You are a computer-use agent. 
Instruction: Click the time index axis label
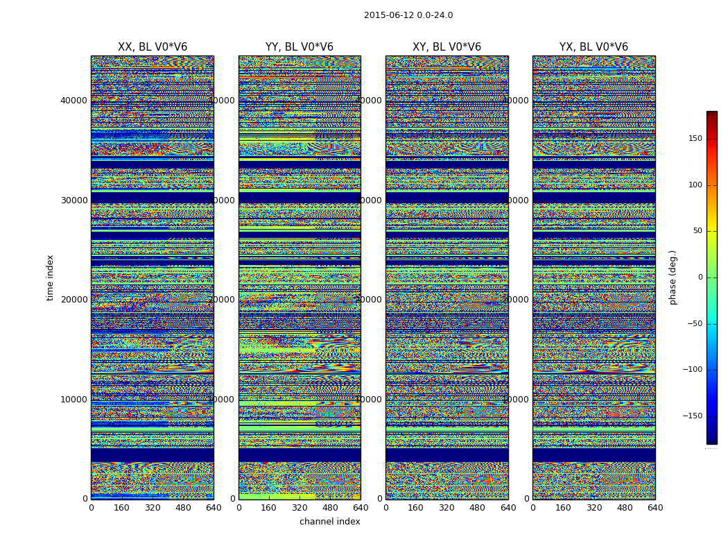tap(50, 277)
